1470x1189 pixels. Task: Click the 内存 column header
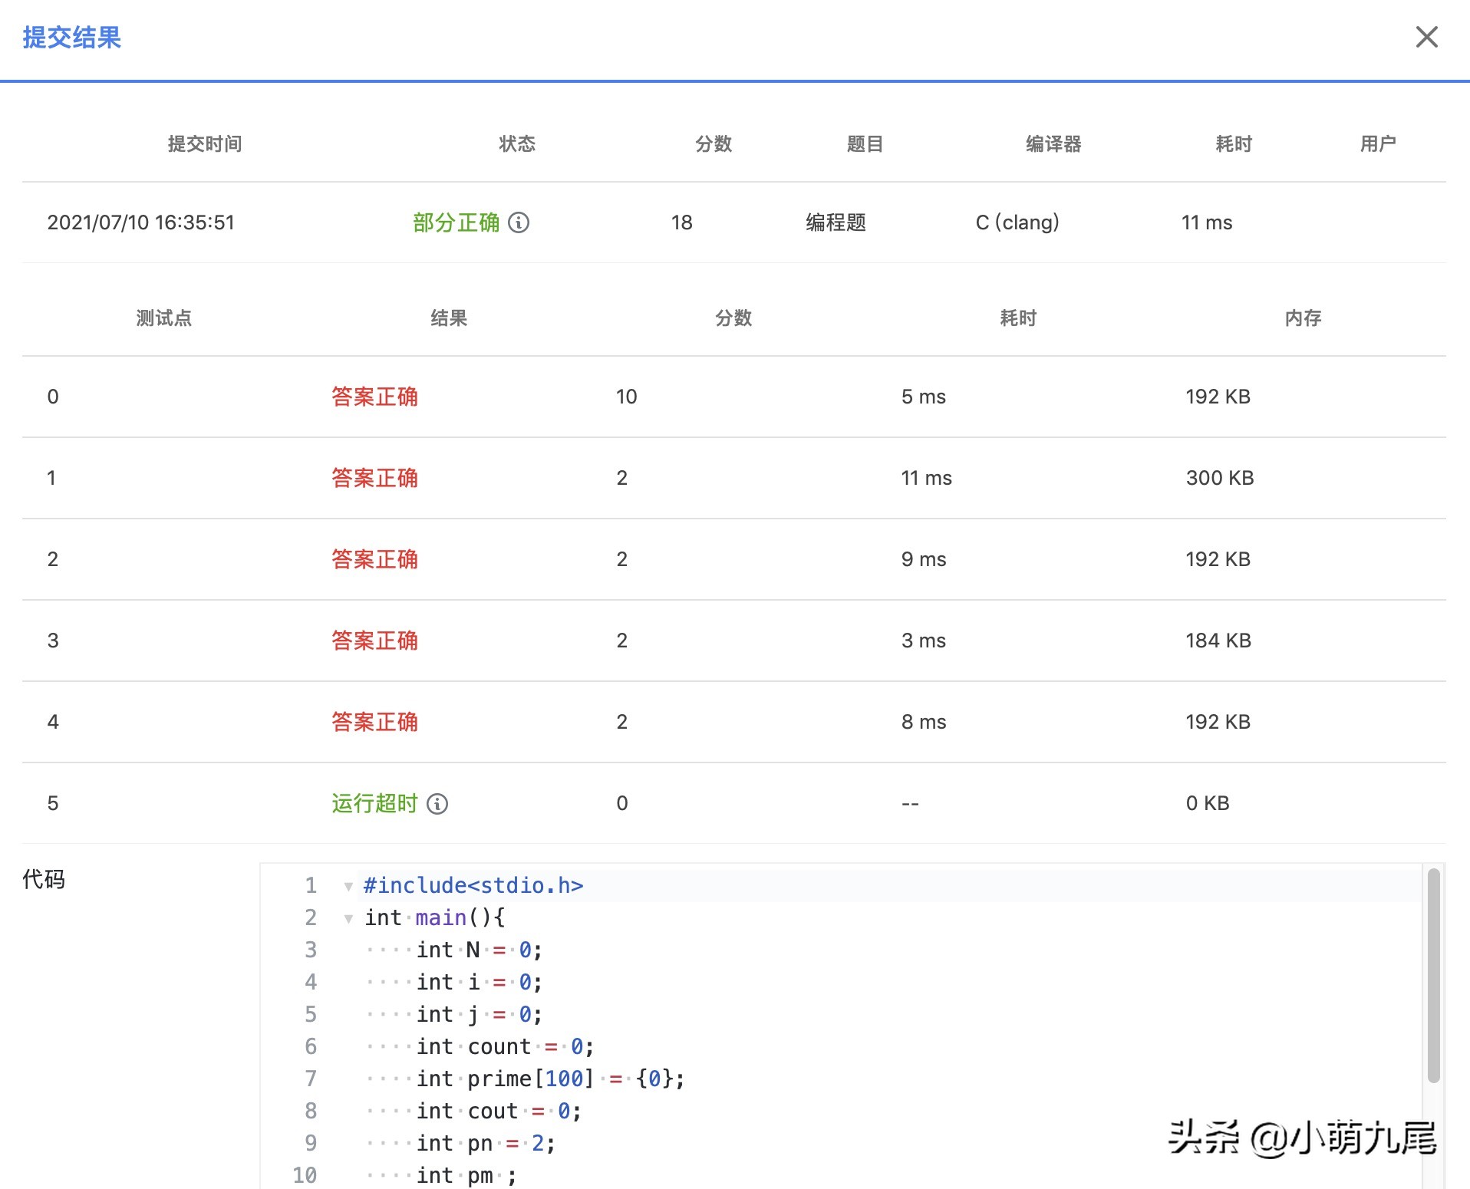pos(1302,318)
